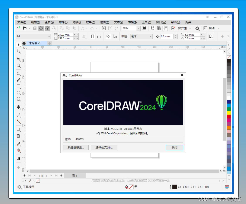Select the Zoom magnifier tool
The image size is (246, 204).
click(19, 66)
